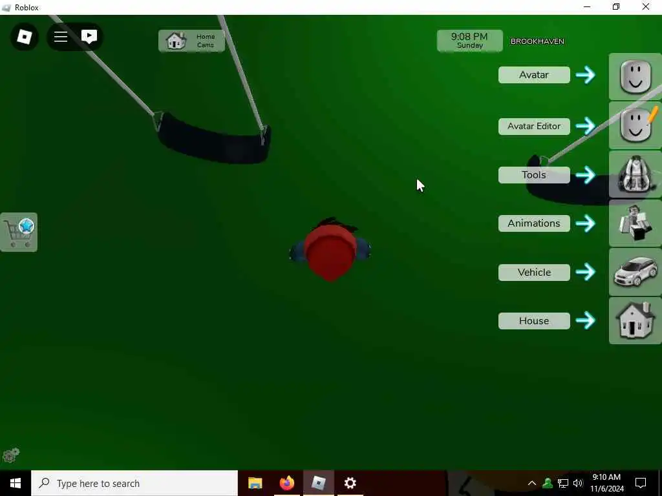Click the 9:08 PM Sunday clock panel

click(469, 41)
